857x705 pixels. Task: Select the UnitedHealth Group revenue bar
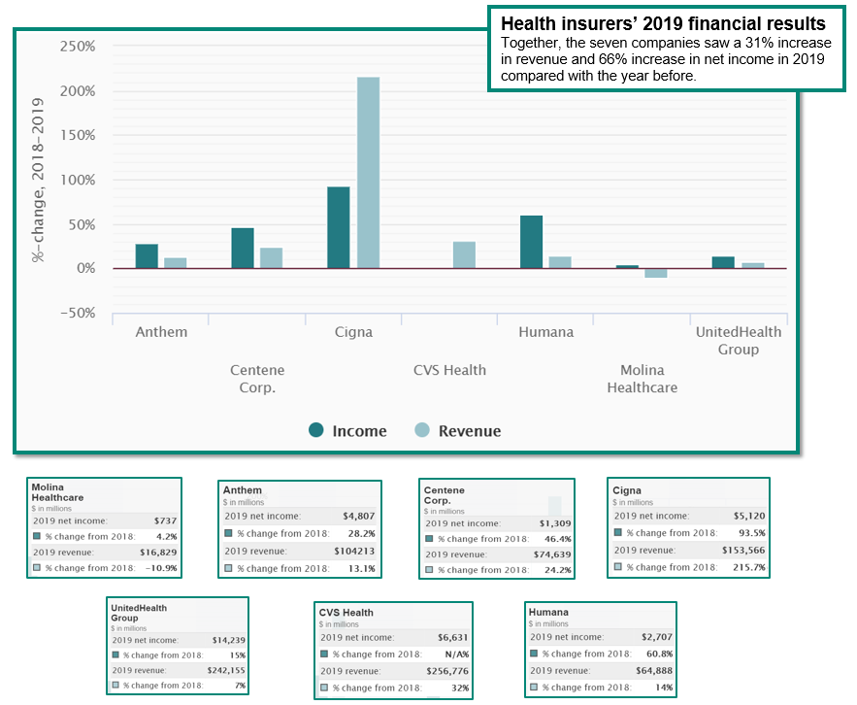(753, 266)
